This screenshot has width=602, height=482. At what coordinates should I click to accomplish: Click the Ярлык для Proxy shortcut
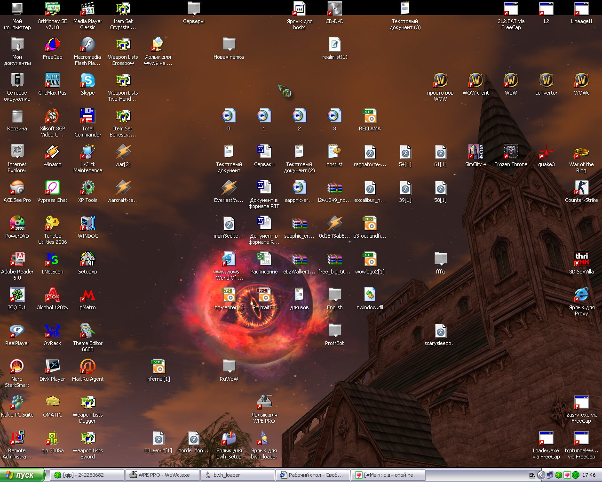581,302
